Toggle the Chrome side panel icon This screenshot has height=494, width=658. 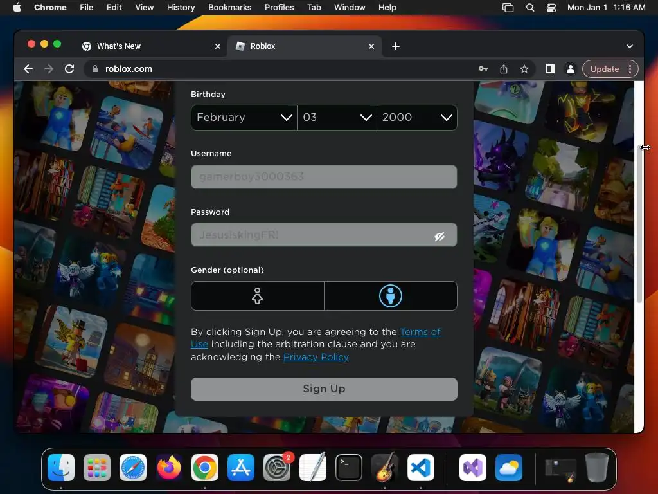[x=550, y=69]
